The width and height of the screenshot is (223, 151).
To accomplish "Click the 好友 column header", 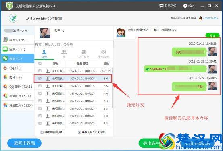I will pos(56,64).
